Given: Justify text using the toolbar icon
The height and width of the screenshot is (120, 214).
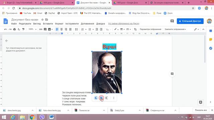Looking at the screenshot, I should [x=70, y=29].
